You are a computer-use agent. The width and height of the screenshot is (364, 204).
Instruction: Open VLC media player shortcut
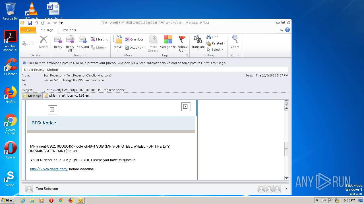coord(32,11)
